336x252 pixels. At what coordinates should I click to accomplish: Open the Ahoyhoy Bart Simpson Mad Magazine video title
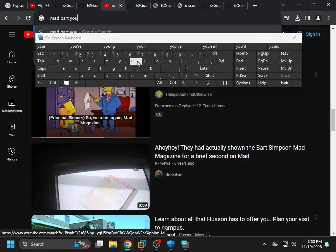coord(230,152)
